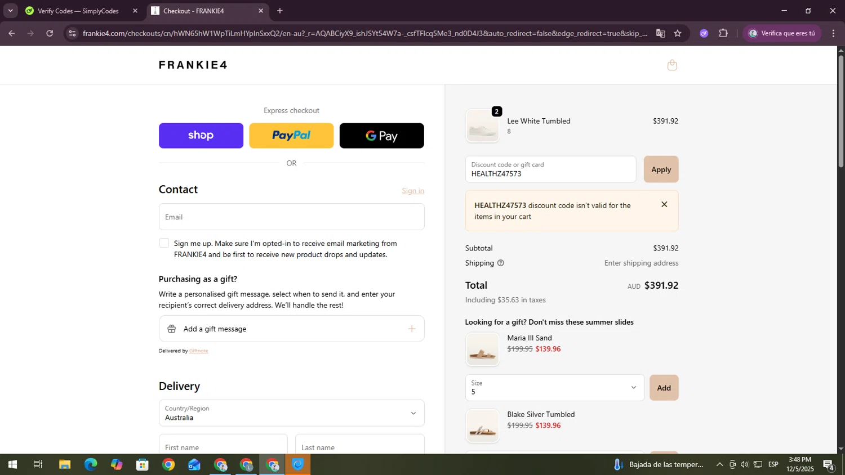Open tab search dropdown arrow
Screen dimensions: 845x475
pos(10,11)
